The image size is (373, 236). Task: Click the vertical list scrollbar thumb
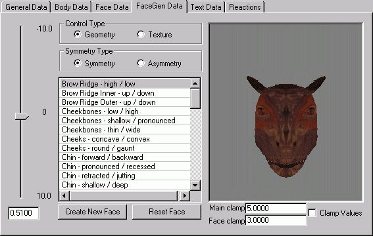tap(195, 98)
